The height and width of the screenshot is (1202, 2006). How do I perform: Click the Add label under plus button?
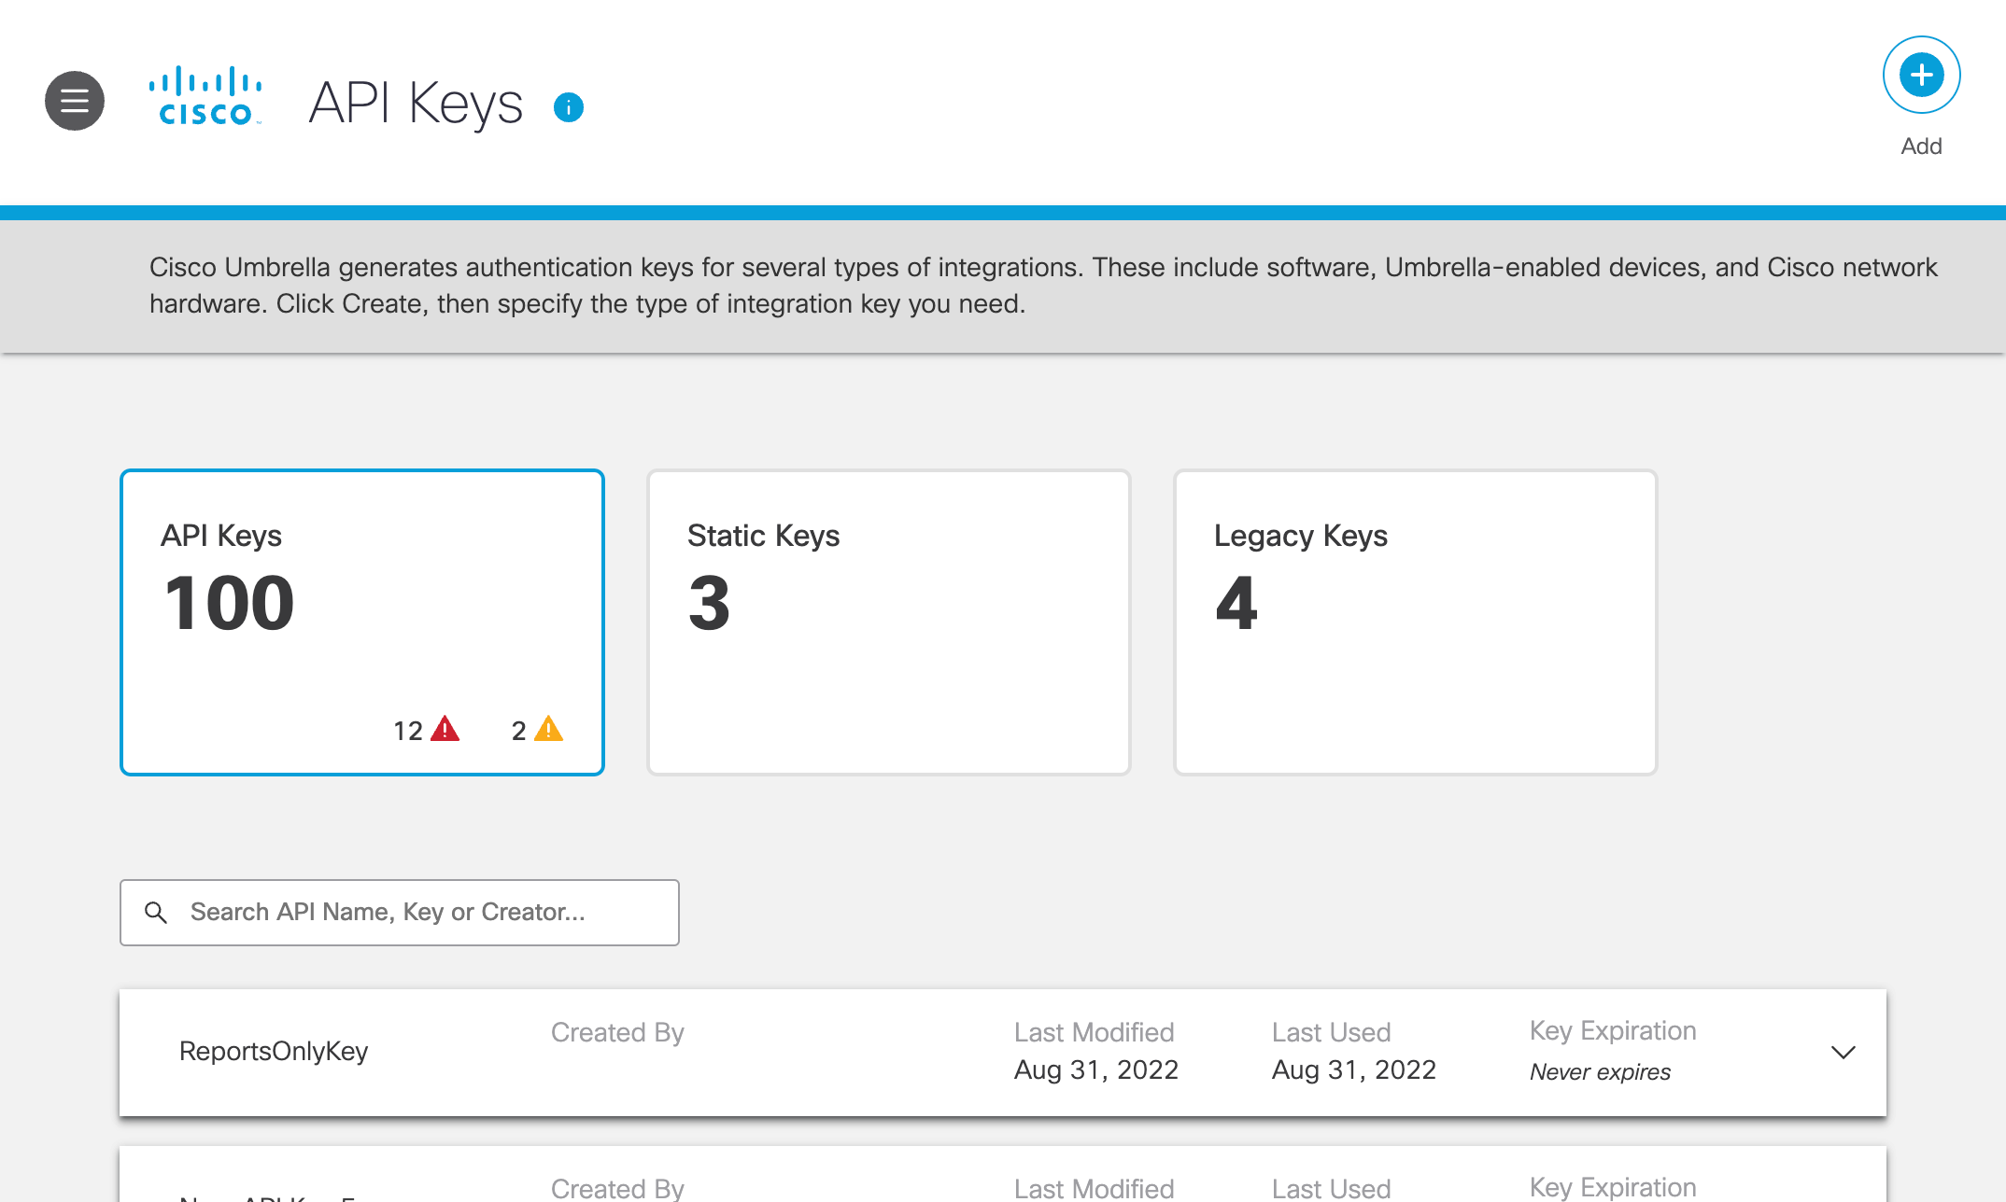1921,147
